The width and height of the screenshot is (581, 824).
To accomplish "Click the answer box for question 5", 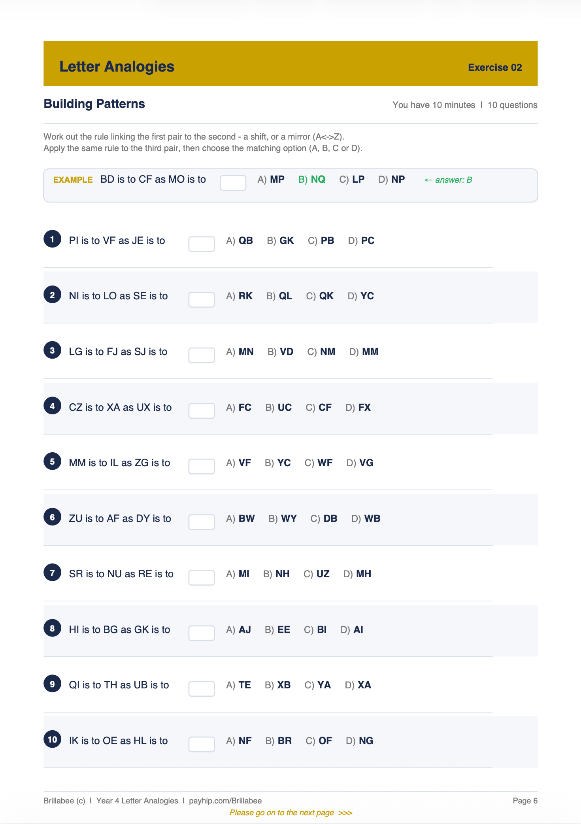I will 202,466.
